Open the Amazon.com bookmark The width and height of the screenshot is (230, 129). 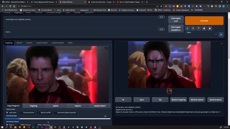click(x=28, y=10)
